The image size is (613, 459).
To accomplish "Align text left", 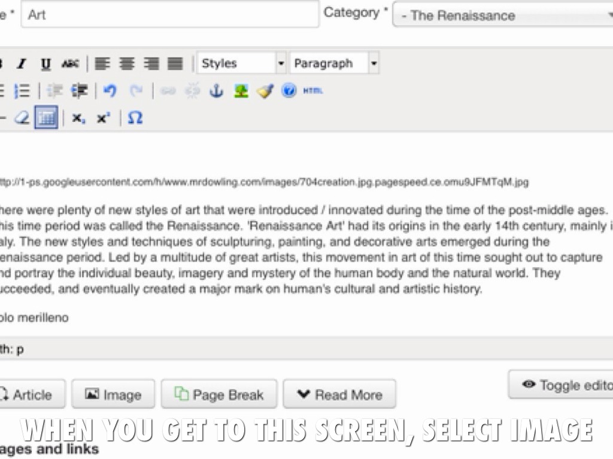I will click(x=103, y=63).
